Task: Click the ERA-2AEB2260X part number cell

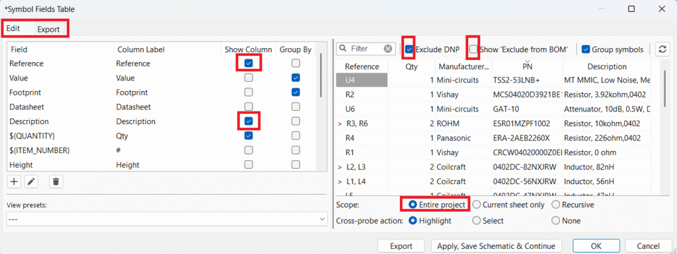Action: click(x=527, y=138)
